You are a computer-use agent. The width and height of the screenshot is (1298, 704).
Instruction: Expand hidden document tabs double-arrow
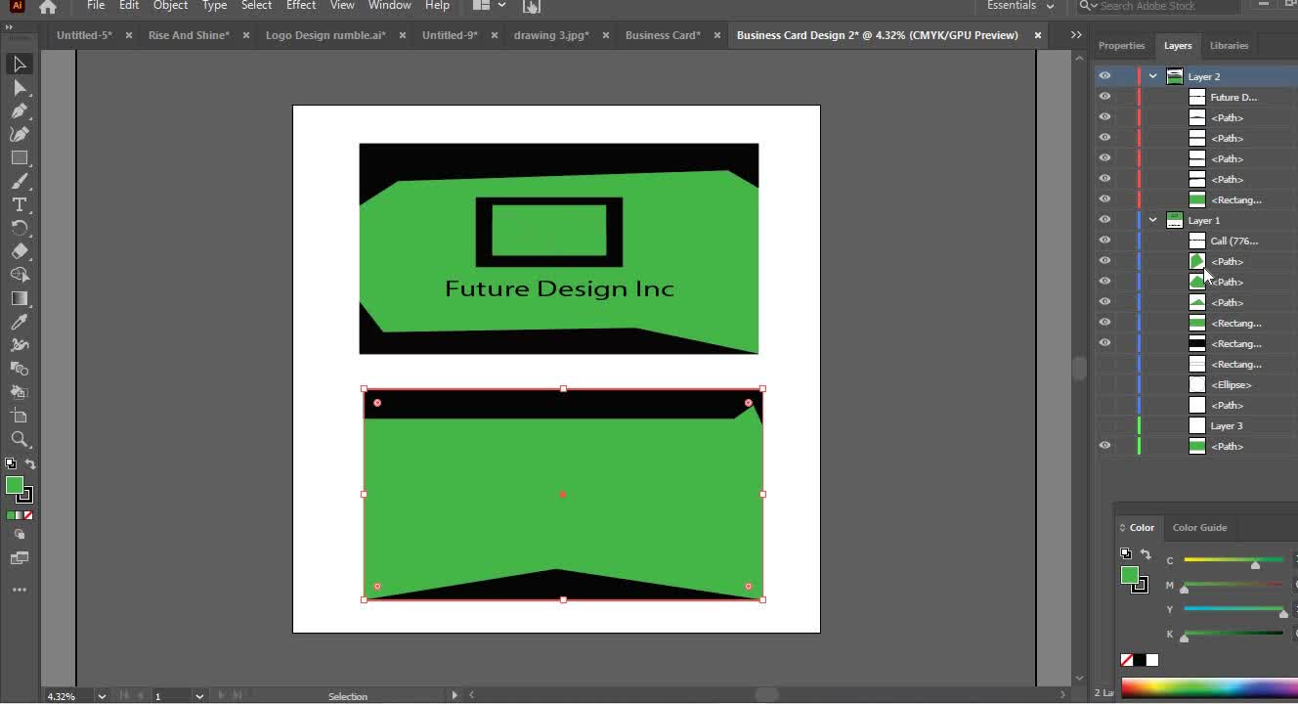tap(1076, 35)
